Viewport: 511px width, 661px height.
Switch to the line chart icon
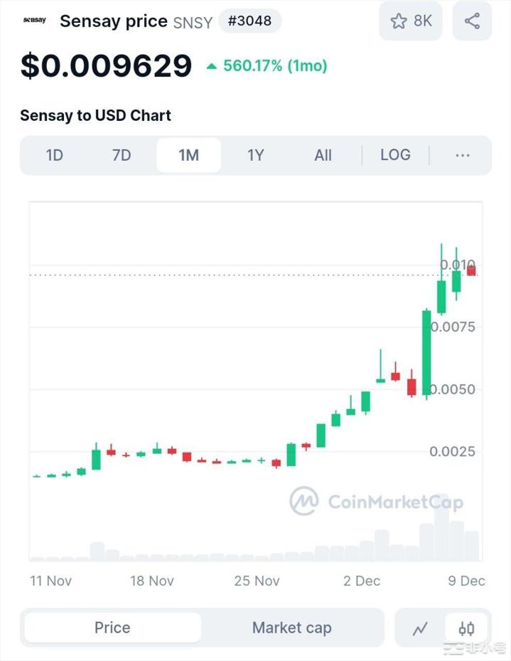click(x=420, y=628)
